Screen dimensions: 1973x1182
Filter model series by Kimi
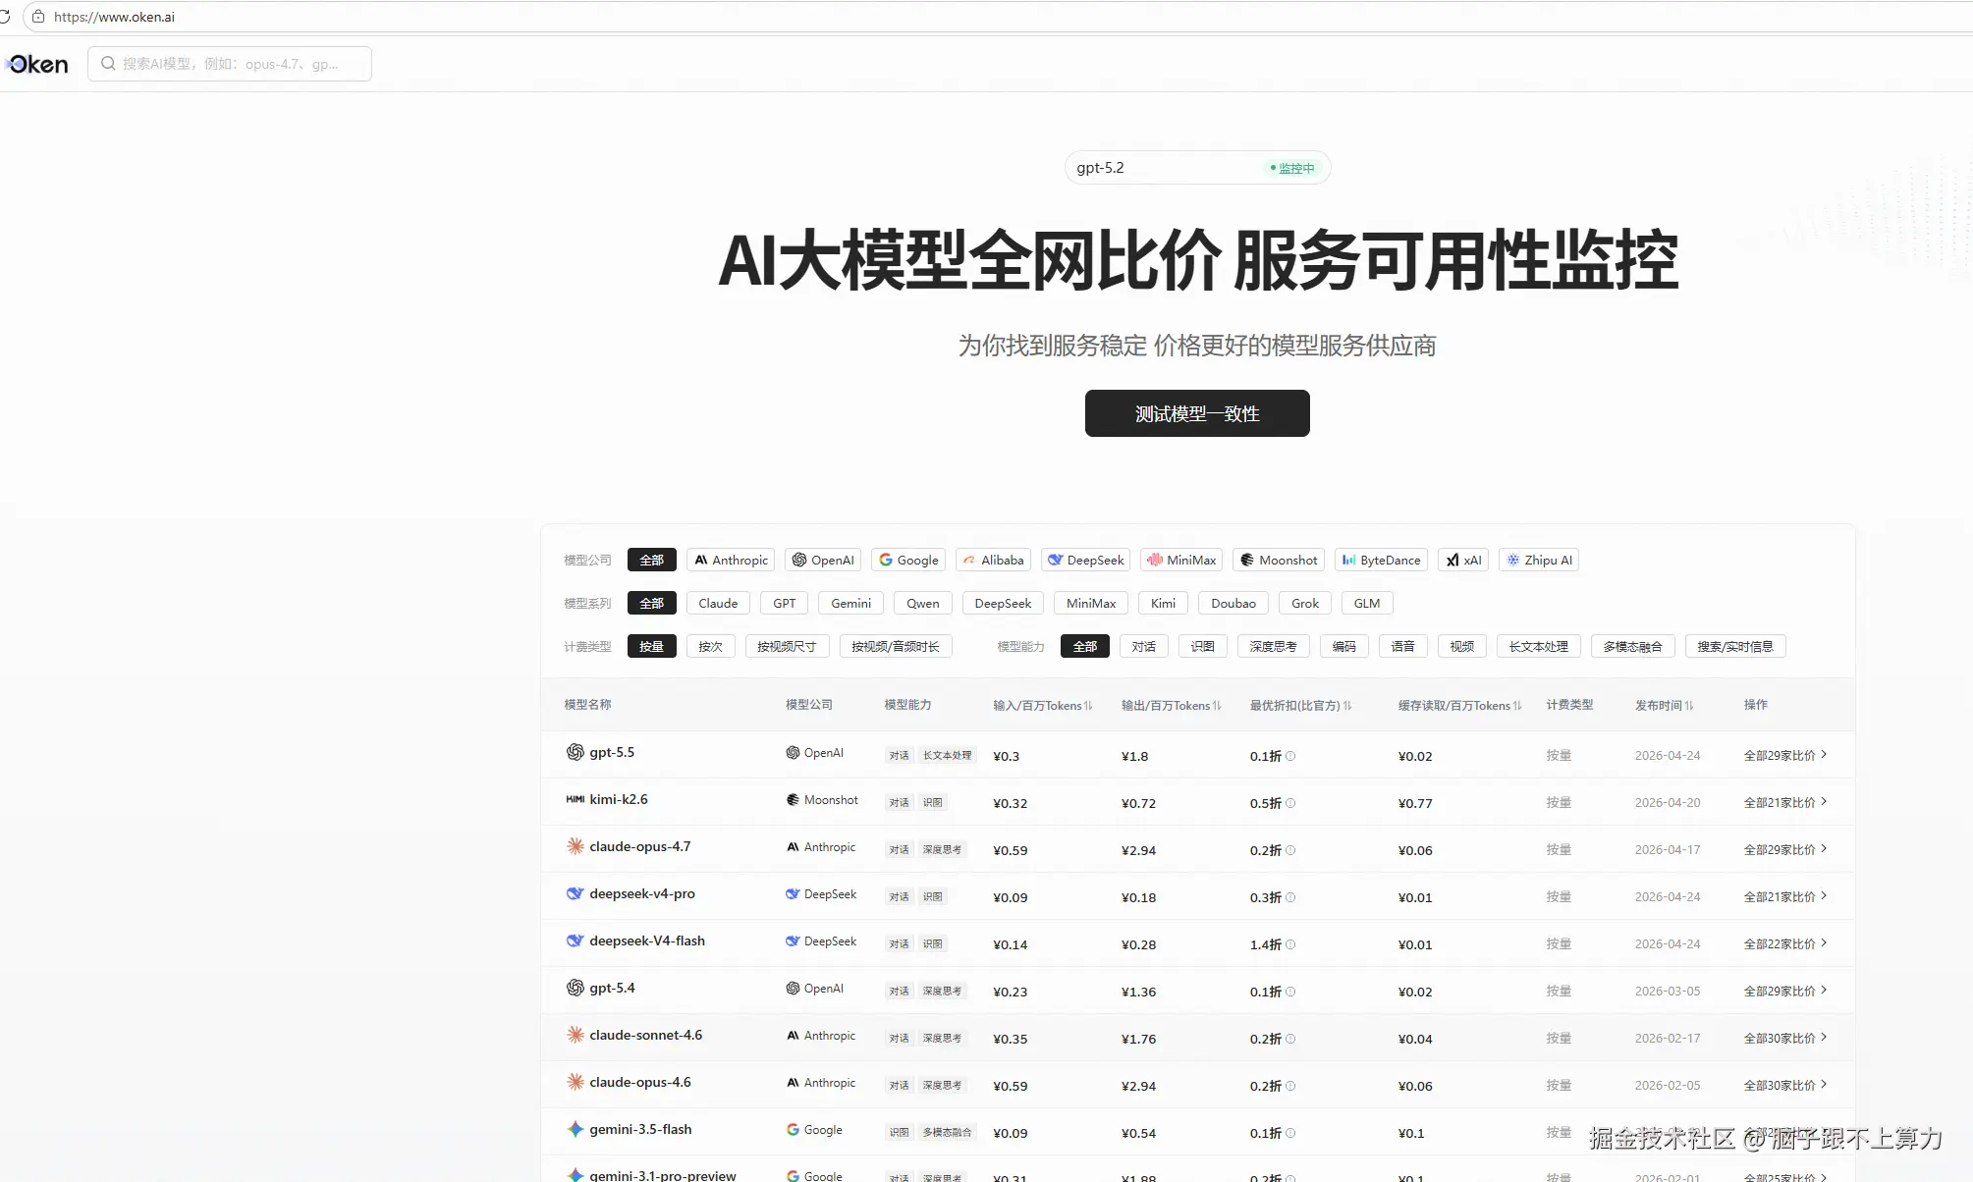tap(1164, 603)
